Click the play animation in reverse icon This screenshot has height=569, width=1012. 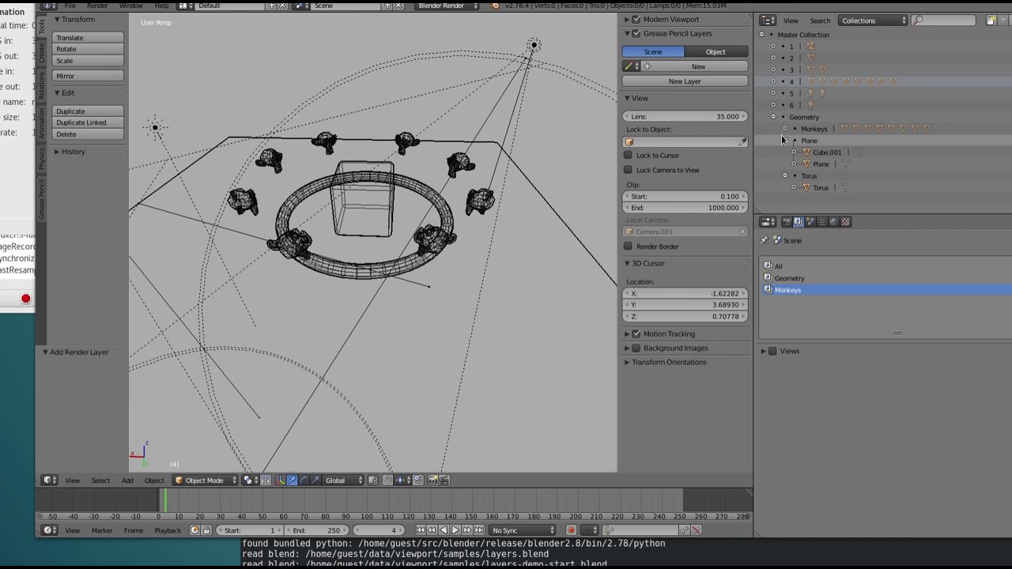coord(444,530)
